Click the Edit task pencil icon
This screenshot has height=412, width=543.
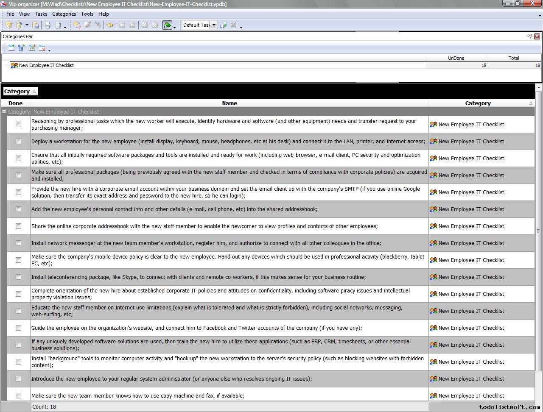pos(87,25)
